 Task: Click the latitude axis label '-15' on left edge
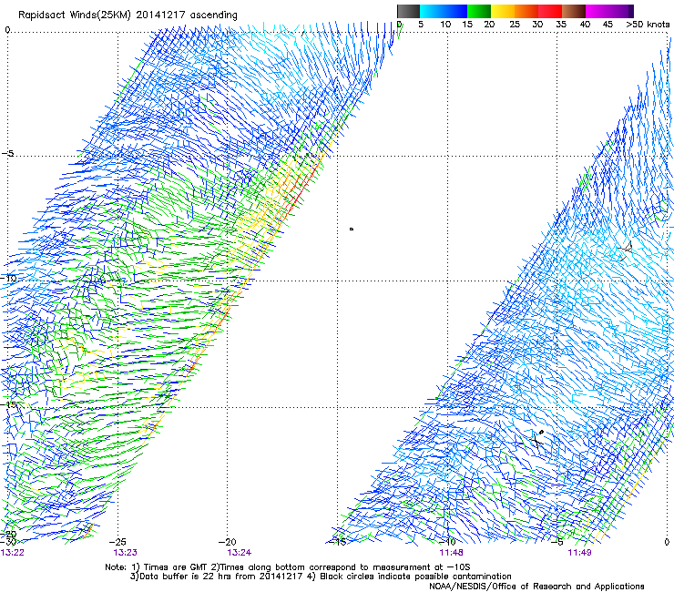(x=8, y=404)
